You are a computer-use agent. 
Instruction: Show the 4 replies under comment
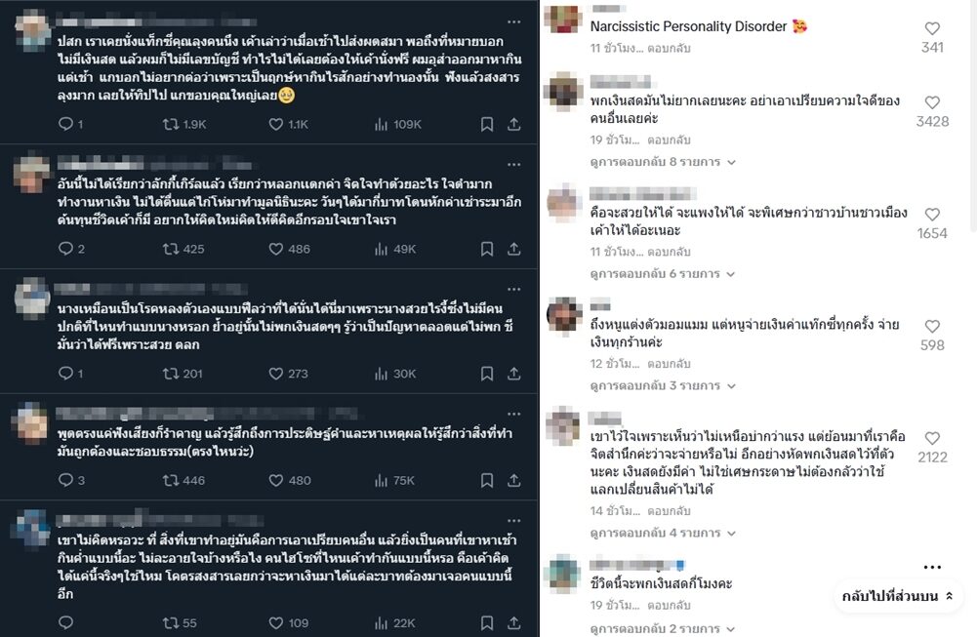coord(663,533)
